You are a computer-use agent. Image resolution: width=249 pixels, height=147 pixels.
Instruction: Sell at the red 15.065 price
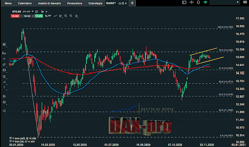click(15, 16)
